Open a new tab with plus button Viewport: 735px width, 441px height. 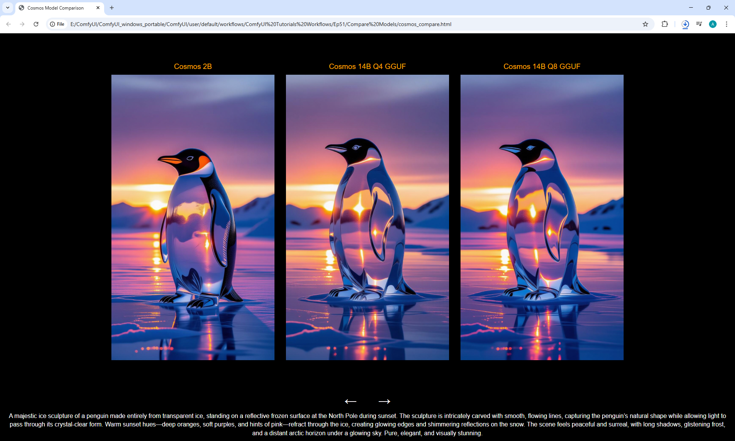(112, 8)
